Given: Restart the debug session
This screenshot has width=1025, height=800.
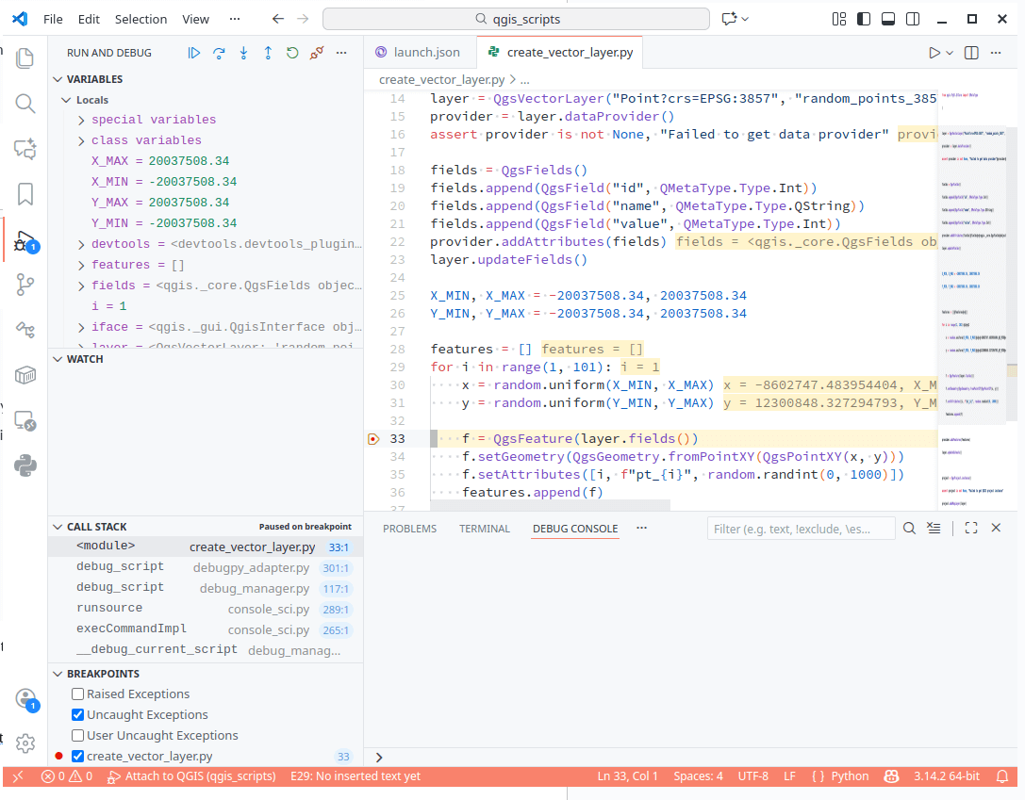Looking at the screenshot, I should (292, 54).
